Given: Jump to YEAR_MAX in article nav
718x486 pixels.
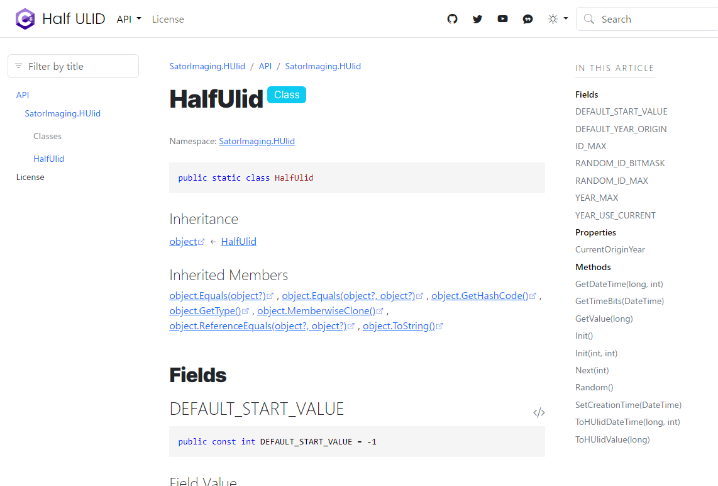Looking at the screenshot, I should pos(597,198).
